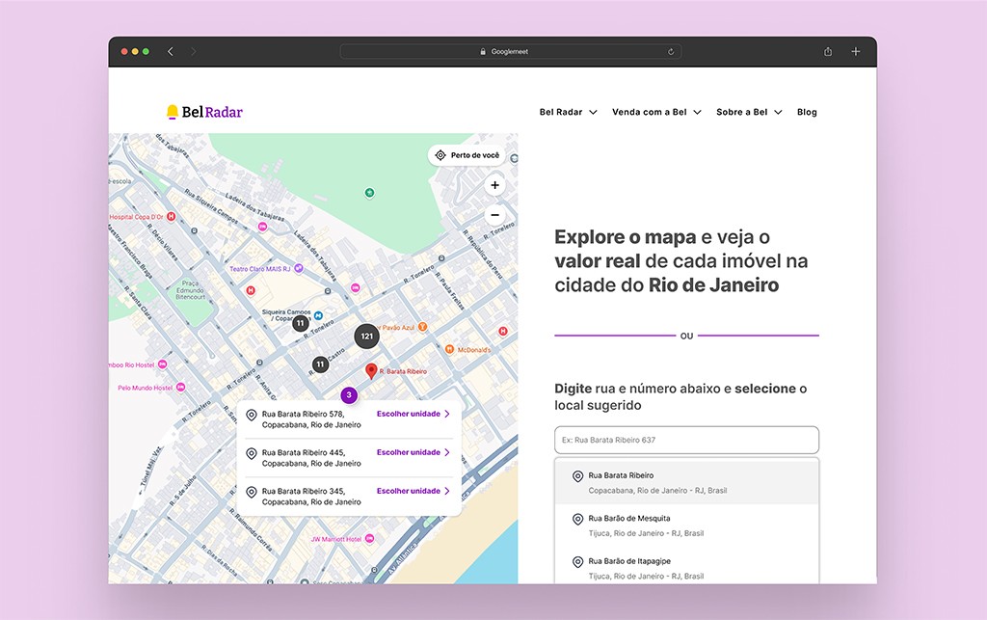Image resolution: width=987 pixels, height=620 pixels.
Task: Click the Pelo Mundo Hostel marker
Action: tap(180, 387)
